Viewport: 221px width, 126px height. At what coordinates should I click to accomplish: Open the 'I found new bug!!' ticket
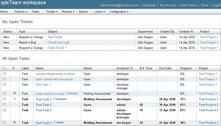(58, 42)
